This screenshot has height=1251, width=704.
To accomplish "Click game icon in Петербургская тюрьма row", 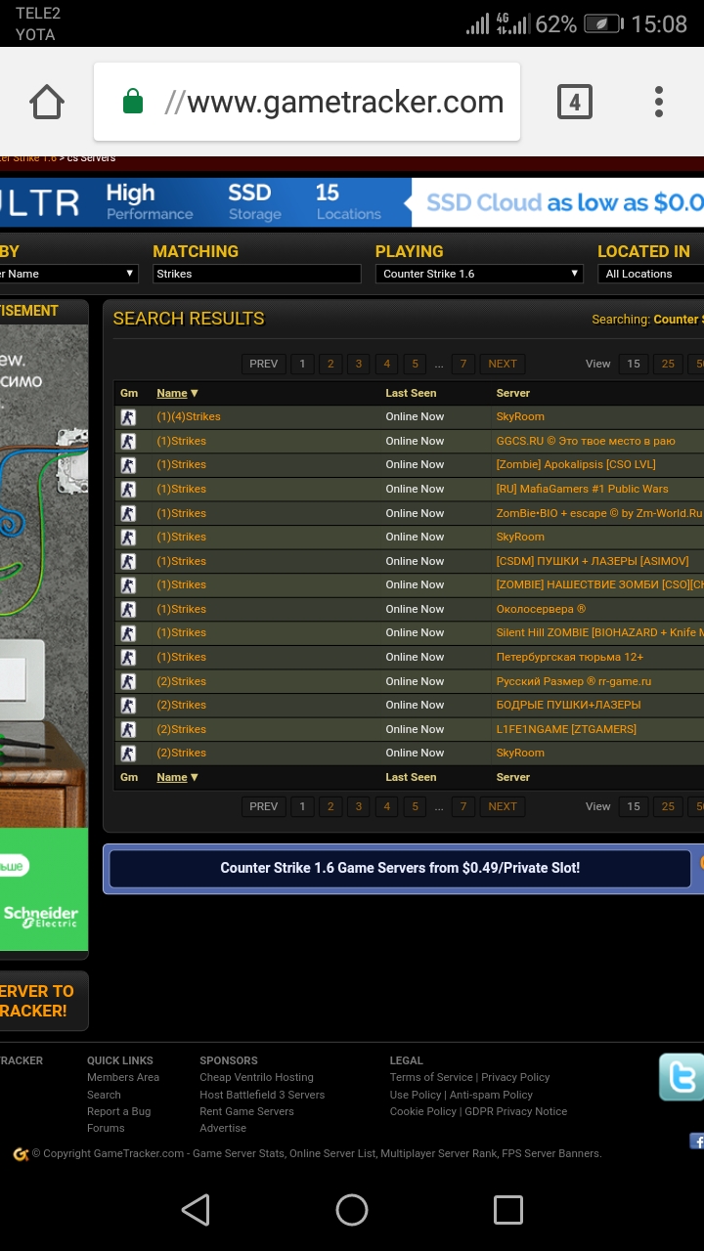I will [128, 658].
